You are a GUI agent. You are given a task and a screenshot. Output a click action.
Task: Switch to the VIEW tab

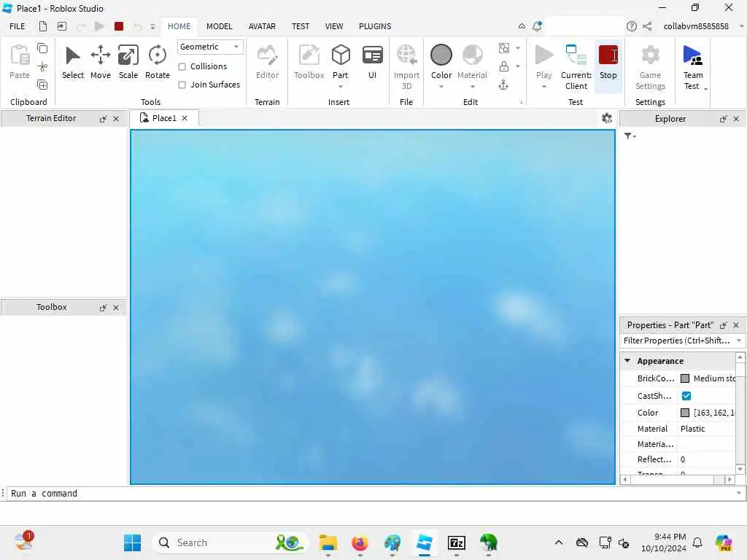pyautogui.click(x=334, y=26)
